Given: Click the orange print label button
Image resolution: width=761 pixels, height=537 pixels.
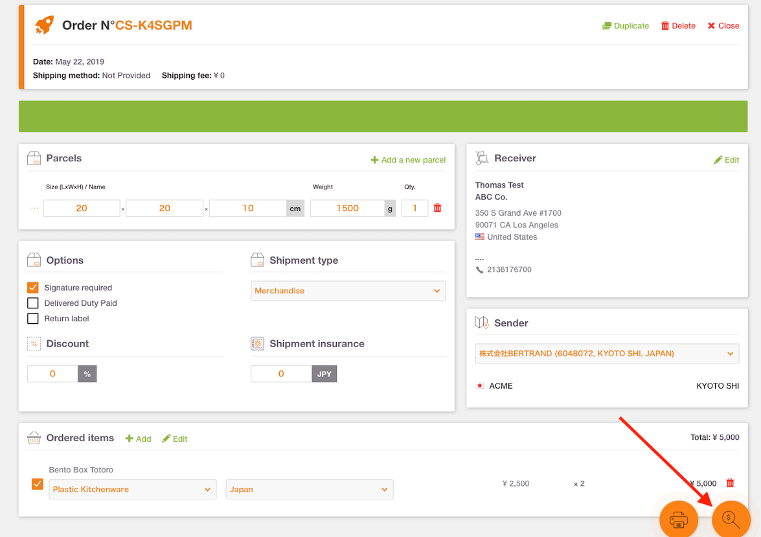Looking at the screenshot, I should [x=679, y=520].
